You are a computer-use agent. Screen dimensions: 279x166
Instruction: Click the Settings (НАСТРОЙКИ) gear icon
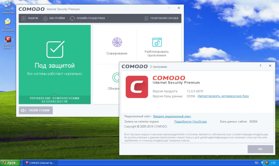(45, 18)
